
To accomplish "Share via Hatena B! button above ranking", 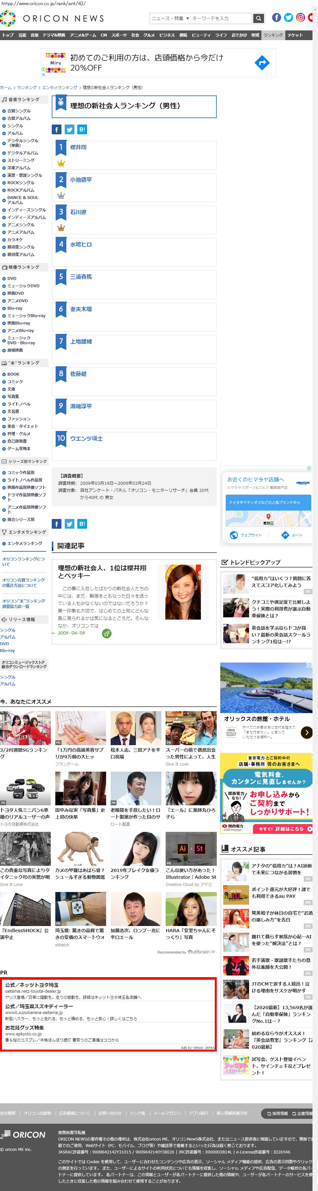I will coord(82,129).
